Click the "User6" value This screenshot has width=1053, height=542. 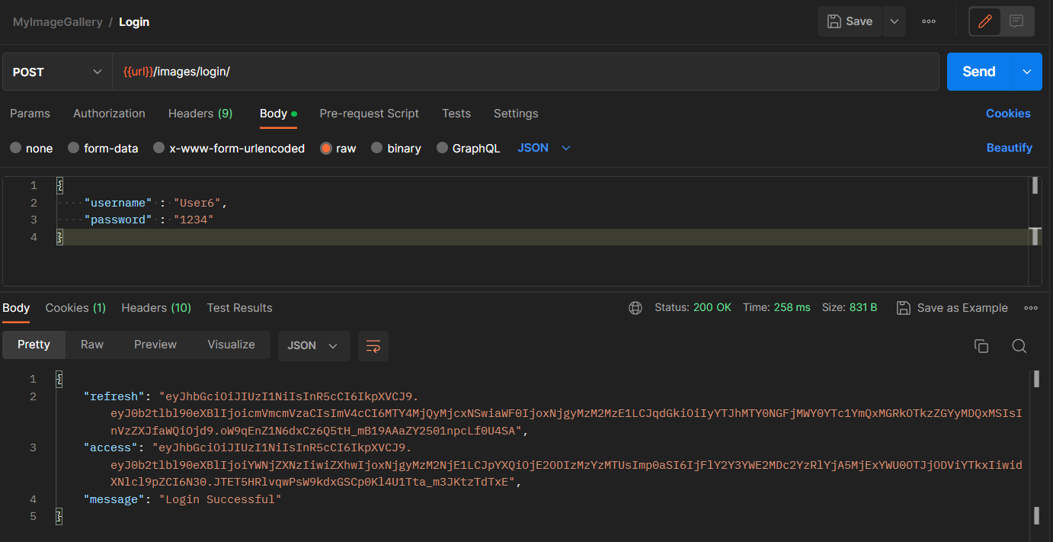click(x=198, y=203)
